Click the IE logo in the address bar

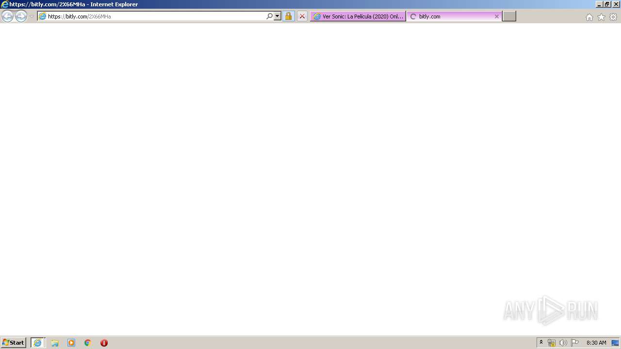click(x=42, y=16)
